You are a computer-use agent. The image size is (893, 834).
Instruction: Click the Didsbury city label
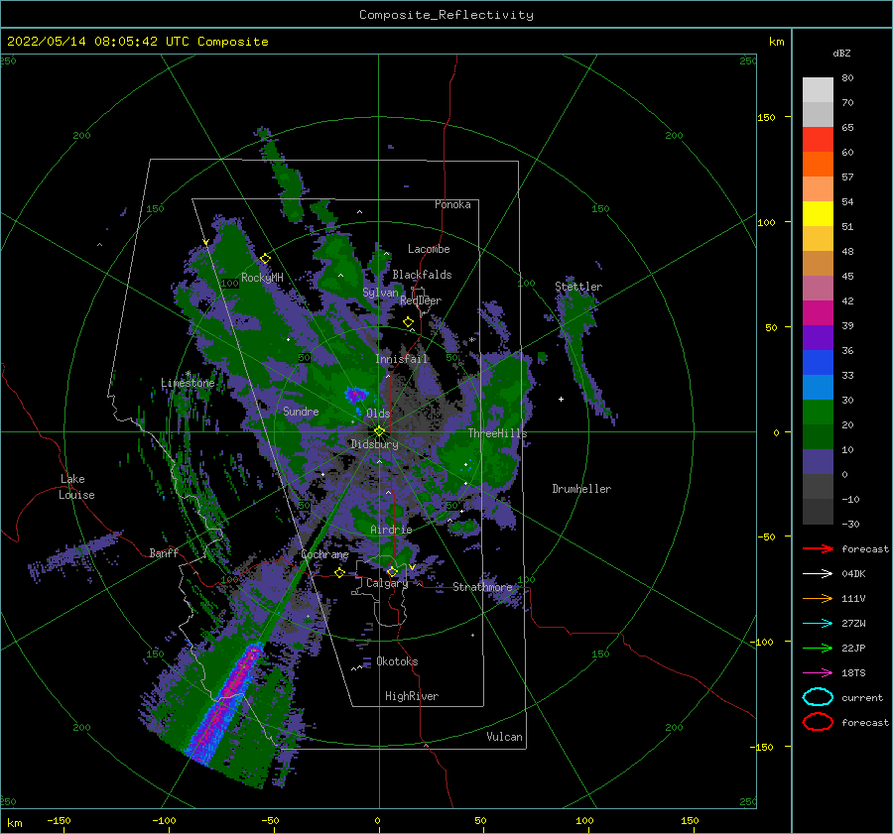point(374,444)
